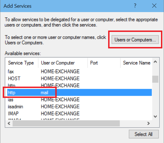Click the vertical scrollbar thumb
Viewport: 164px width, 143px height.
point(155,79)
